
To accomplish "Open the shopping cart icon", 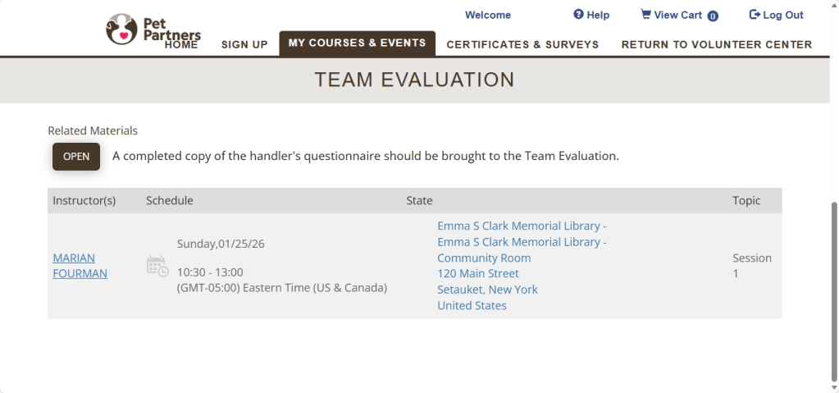I will 645,15.
